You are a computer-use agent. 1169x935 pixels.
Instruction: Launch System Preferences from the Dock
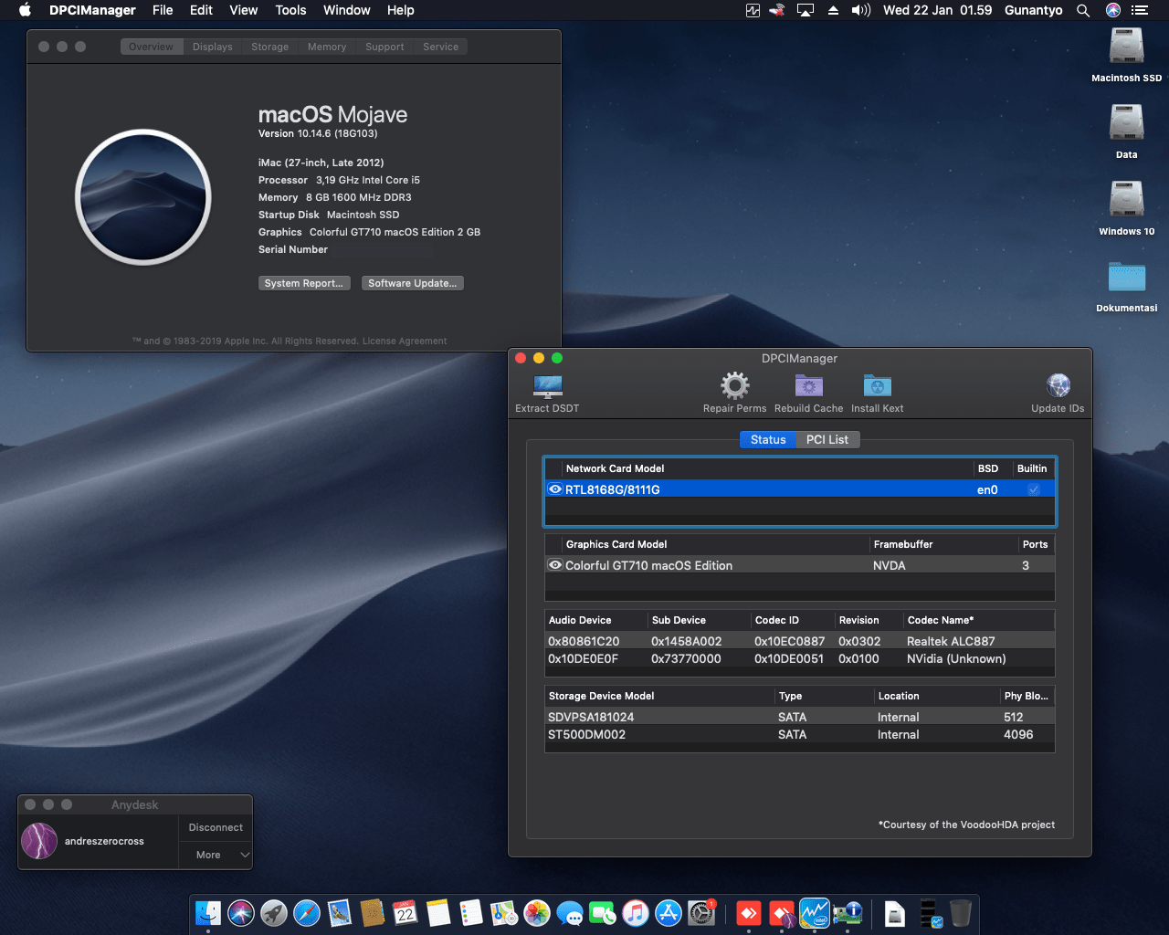coord(701,913)
